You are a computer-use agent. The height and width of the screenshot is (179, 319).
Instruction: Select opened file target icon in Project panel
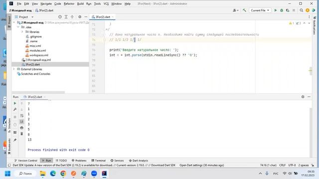[60, 17]
